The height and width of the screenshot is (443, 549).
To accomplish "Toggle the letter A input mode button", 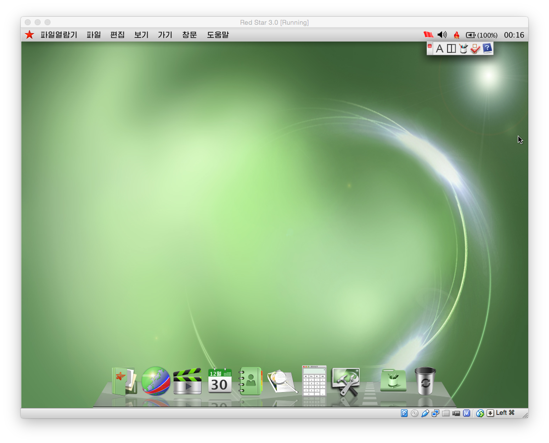I will point(439,48).
